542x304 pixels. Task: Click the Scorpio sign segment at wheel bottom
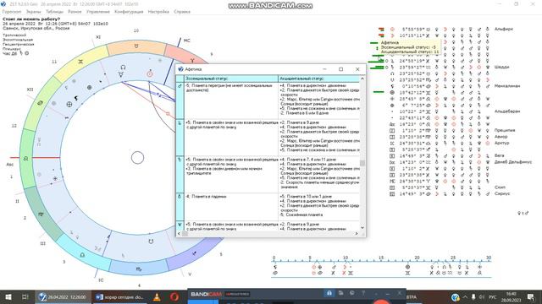click(139, 269)
